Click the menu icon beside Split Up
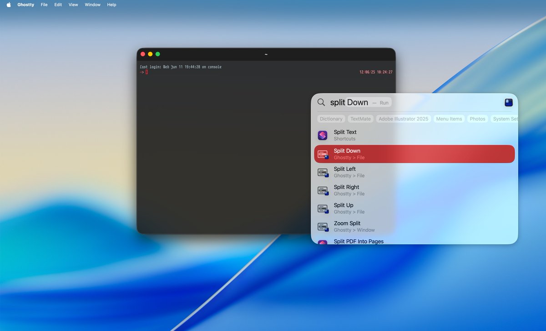Screen dimensions: 546x331 323,209
